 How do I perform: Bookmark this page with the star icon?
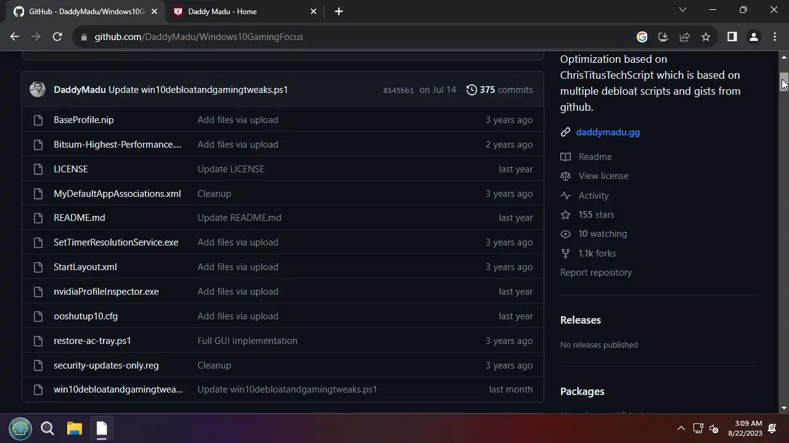coord(706,37)
